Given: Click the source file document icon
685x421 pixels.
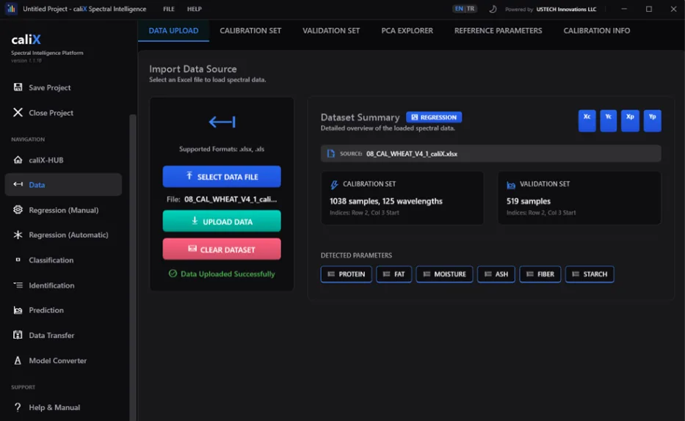Looking at the screenshot, I should (x=330, y=153).
